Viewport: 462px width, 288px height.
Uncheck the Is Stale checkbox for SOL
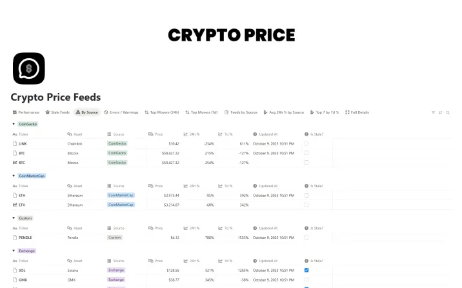point(306,270)
